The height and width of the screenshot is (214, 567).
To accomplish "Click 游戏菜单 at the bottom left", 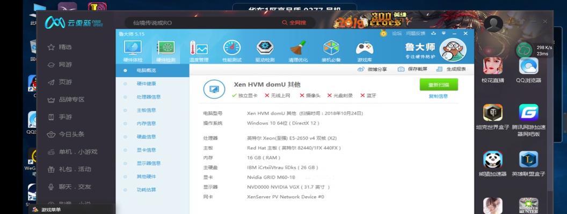I will (x=47, y=209).
